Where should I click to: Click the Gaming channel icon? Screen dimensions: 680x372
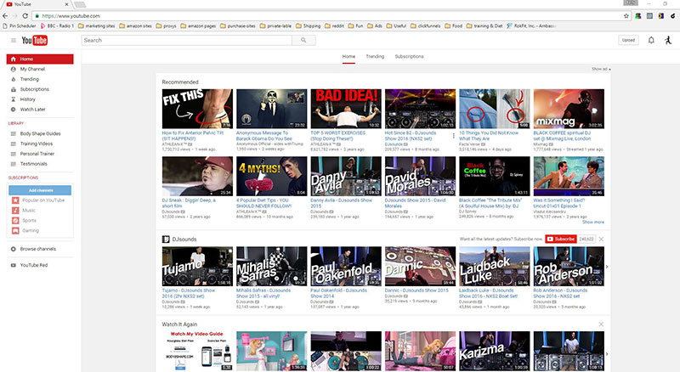(x=15, y=231)
